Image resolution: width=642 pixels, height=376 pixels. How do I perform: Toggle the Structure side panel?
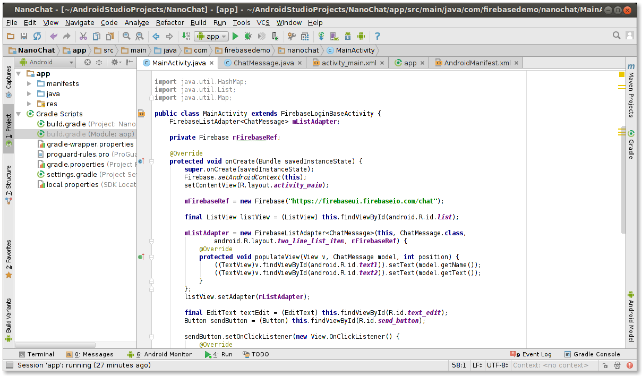[x=8, y=185]
